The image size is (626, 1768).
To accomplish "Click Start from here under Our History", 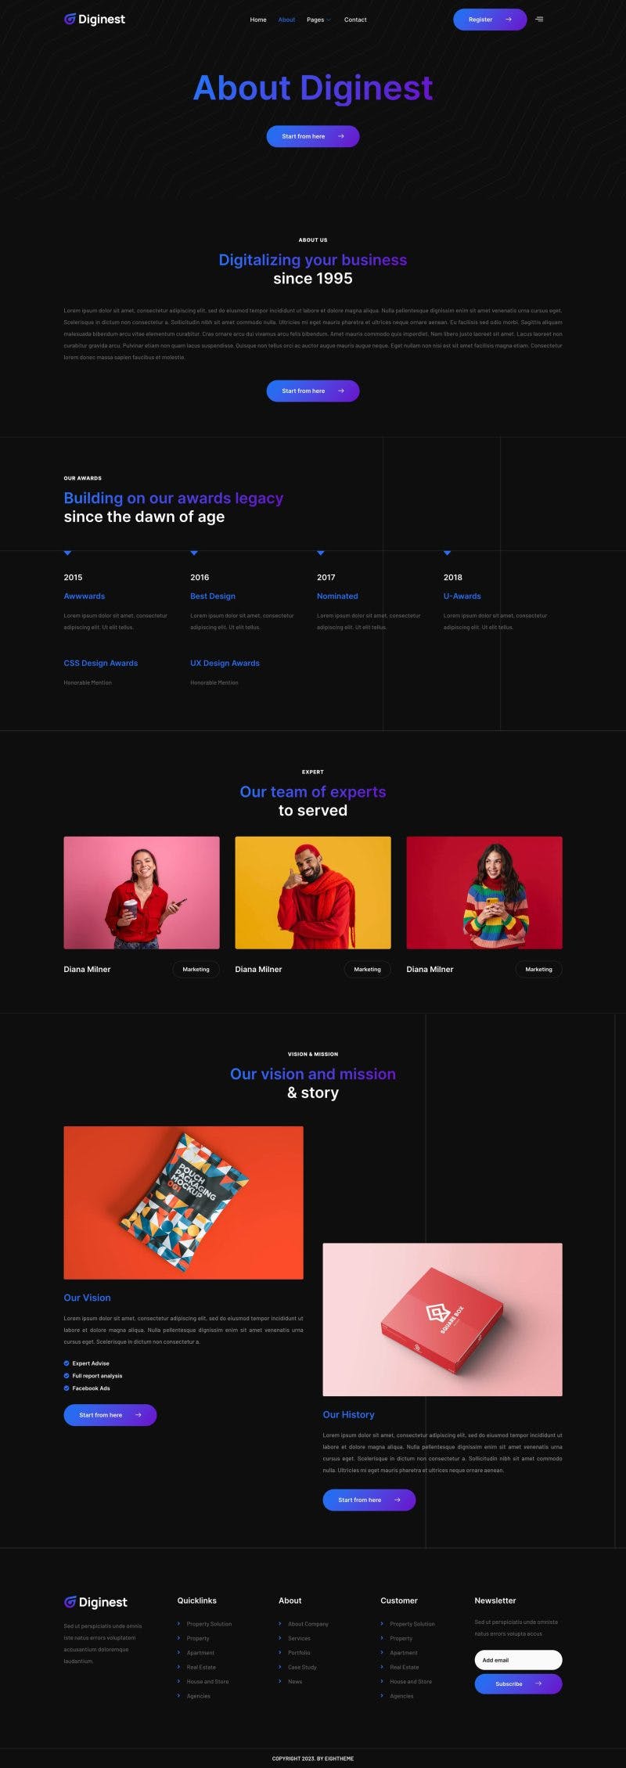I will (x=369, y=1500).
